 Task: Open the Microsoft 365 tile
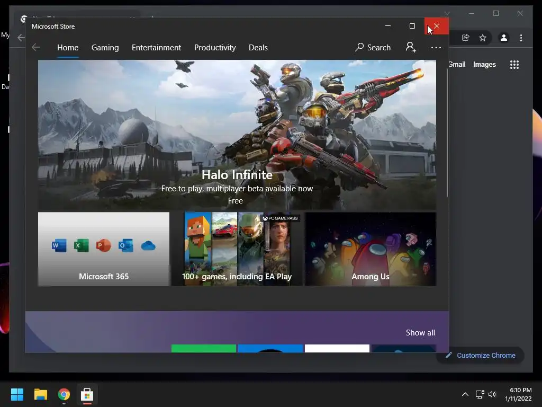pyautogui.click(x=104, y=249)
